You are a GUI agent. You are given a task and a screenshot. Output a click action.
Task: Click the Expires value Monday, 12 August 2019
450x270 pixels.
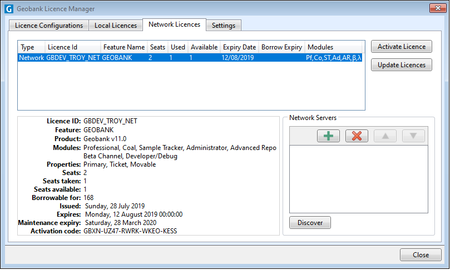click(133, 214)
